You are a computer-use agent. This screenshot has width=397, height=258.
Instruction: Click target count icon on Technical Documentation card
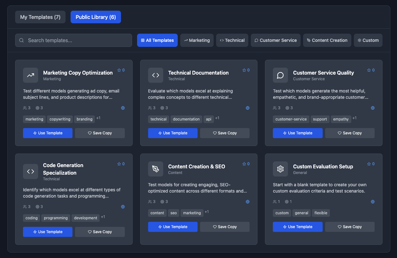click(x=162, y=108)
